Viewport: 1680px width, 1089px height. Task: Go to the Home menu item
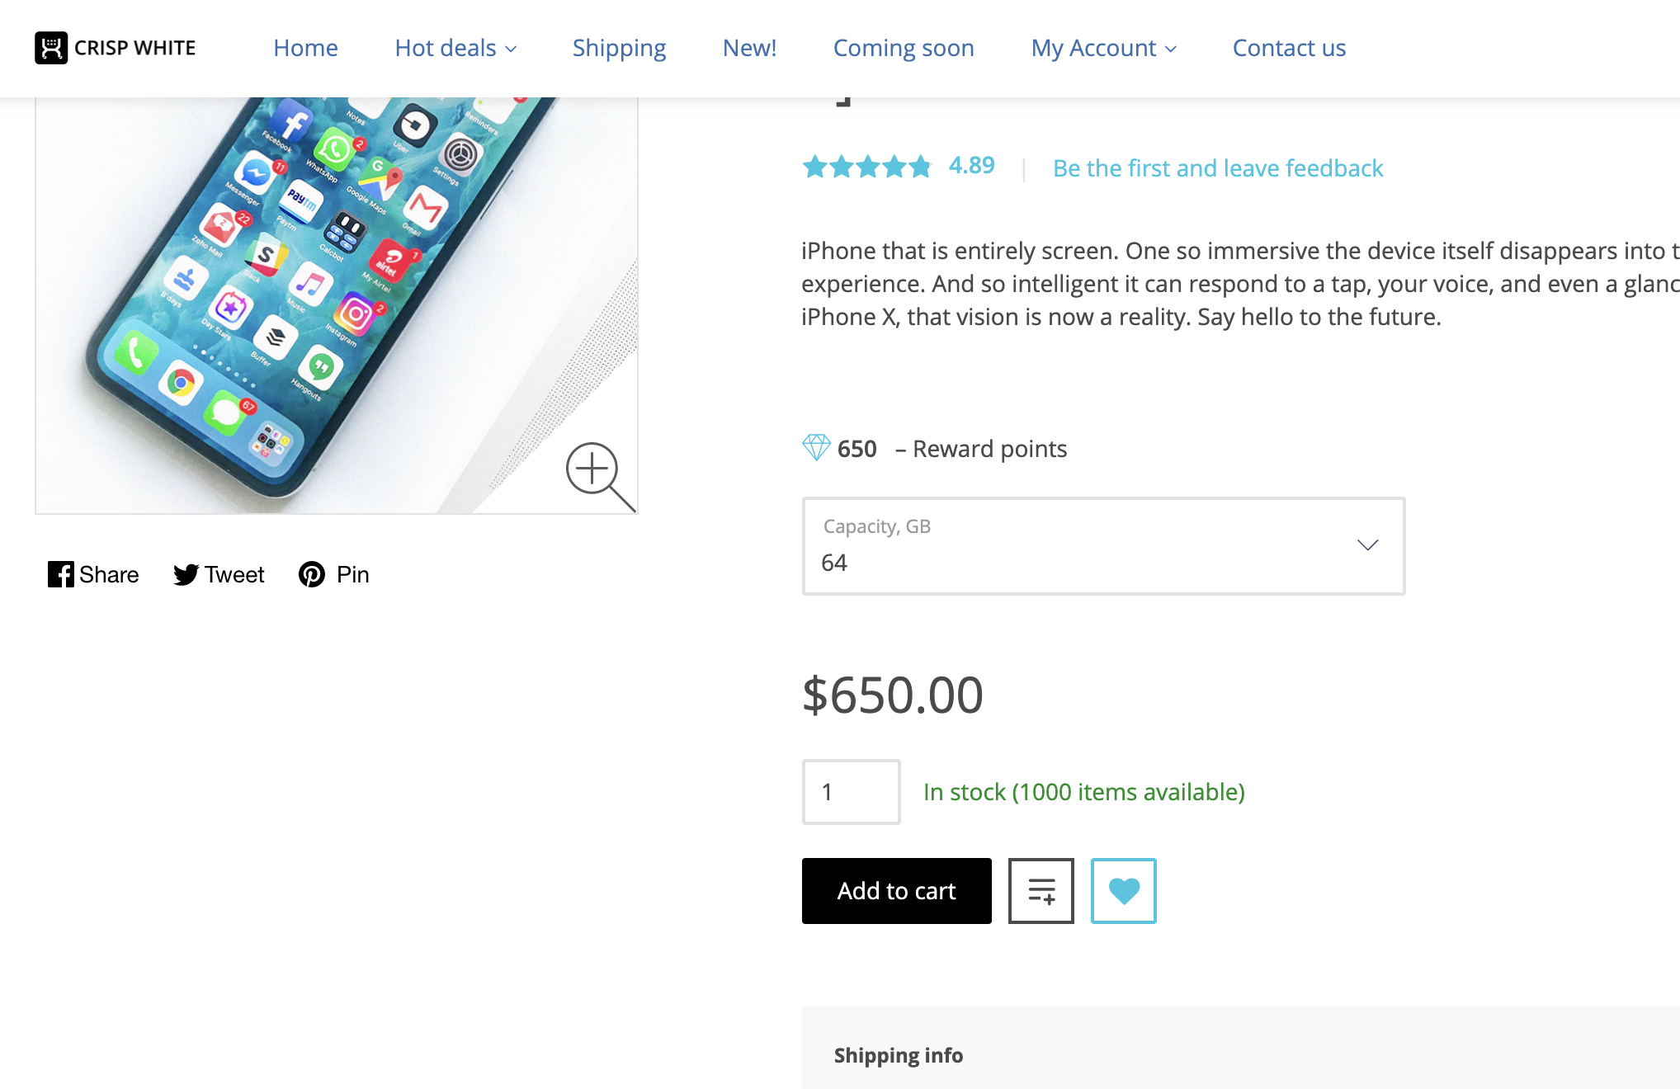[x=305, y=48]
